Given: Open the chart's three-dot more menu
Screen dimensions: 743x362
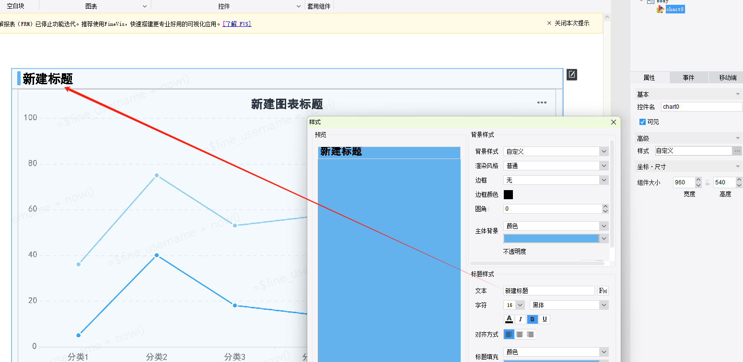Looking at the screenshot, I should click(x=542, y=102).
